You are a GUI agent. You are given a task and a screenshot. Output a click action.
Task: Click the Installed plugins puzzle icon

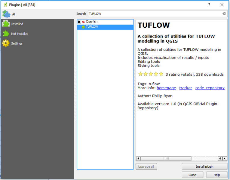[x=6, y=24]
